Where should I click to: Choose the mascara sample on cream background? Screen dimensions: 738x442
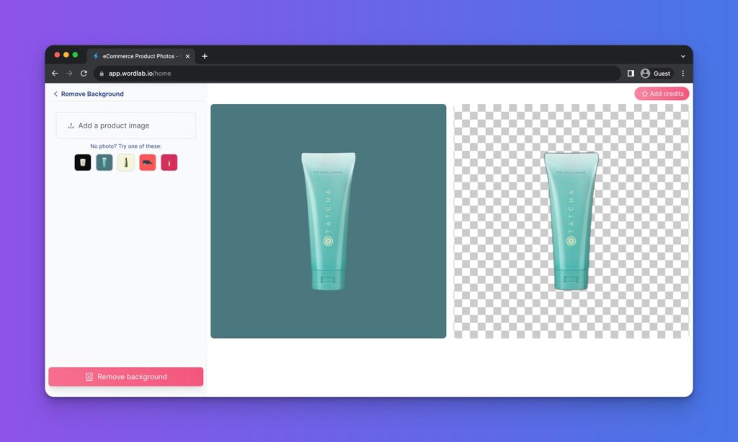[125, 162]
